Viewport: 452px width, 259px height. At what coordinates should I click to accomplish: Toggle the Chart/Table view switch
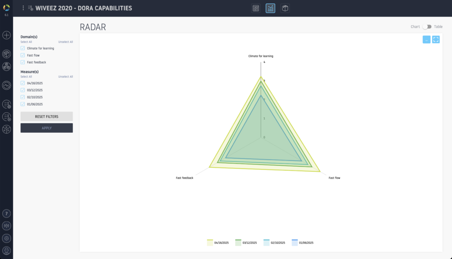426,27
